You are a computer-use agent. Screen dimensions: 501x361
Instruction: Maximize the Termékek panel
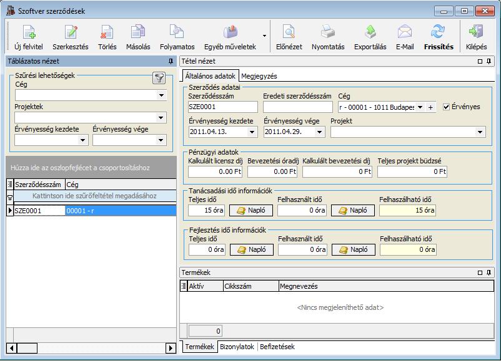(x=480, y=272)
